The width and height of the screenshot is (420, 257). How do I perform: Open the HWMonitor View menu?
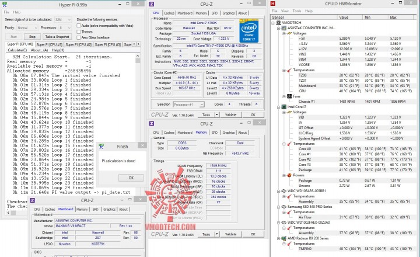click(x=285, y=11)
